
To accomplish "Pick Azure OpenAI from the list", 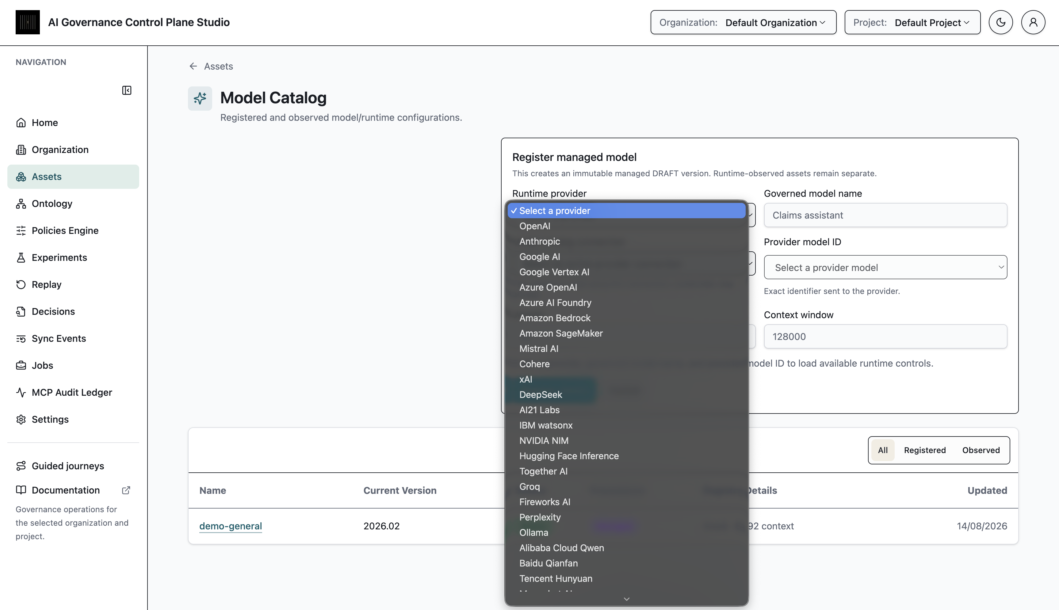I will click(626, 288).
